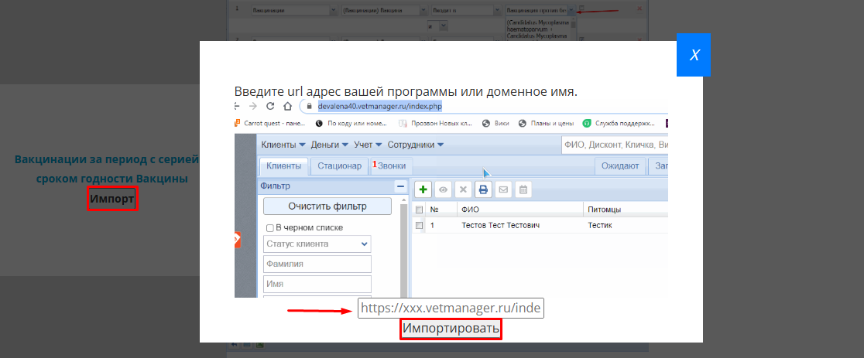Check the box for row Тестов Тест Тестович

point(420,225)
